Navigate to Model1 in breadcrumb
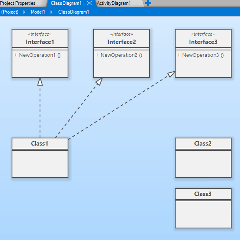The height and width of the screenshot is (240, 240). [x=38, y=12]
